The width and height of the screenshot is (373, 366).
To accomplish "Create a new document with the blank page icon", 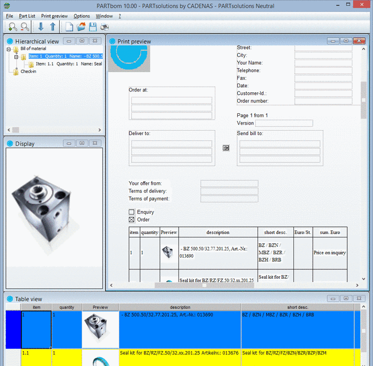I will tap(69, 27).
